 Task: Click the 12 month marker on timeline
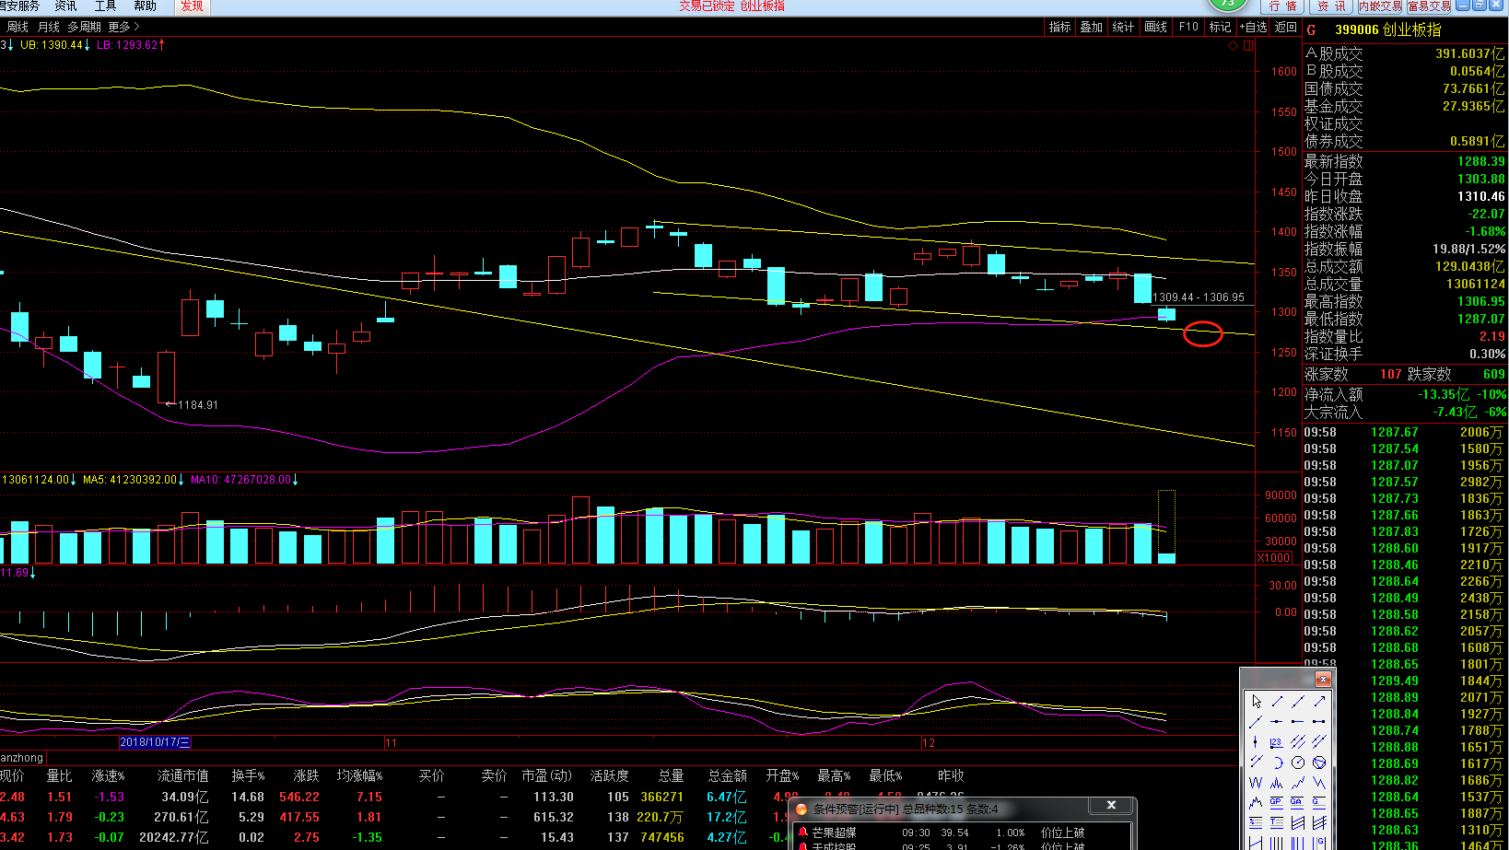click(x=929, y=743)
